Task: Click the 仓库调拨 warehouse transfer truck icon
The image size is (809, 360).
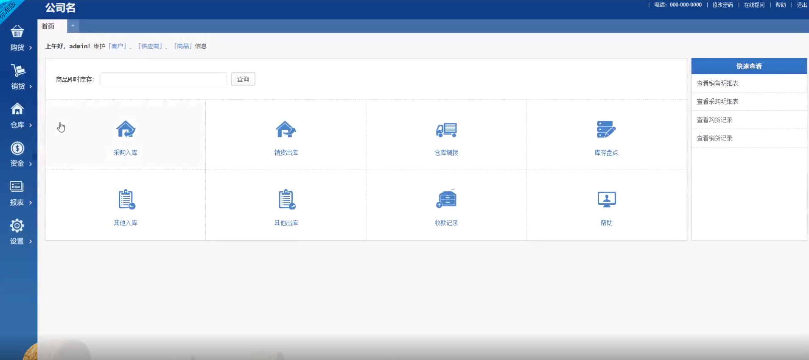Action: [446, 130]
